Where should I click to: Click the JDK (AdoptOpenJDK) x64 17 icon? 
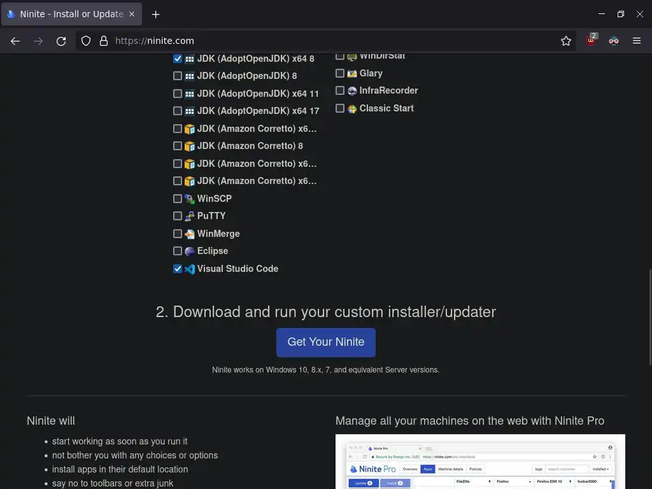pos(190,111)
